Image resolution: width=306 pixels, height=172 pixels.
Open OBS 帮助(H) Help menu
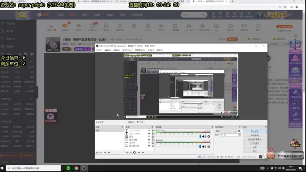pyautogui.click(x=160, y=50)
